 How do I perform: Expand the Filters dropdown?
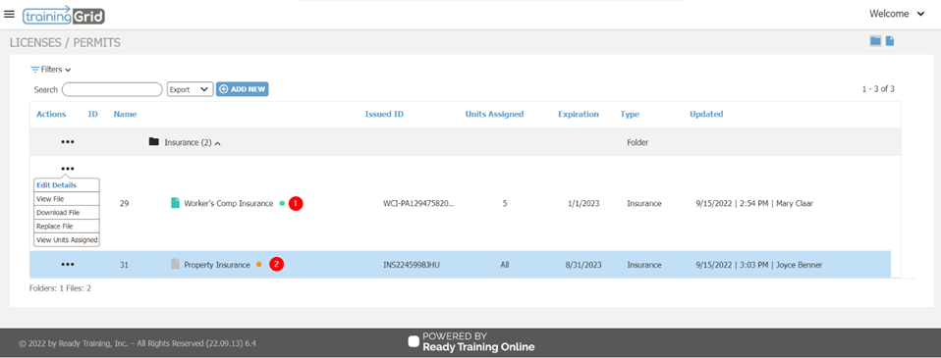click(51, 70)
